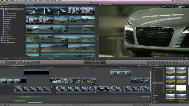Open the Transitions browser icon
Screen dimensions: 189x106
click(172, 62)
